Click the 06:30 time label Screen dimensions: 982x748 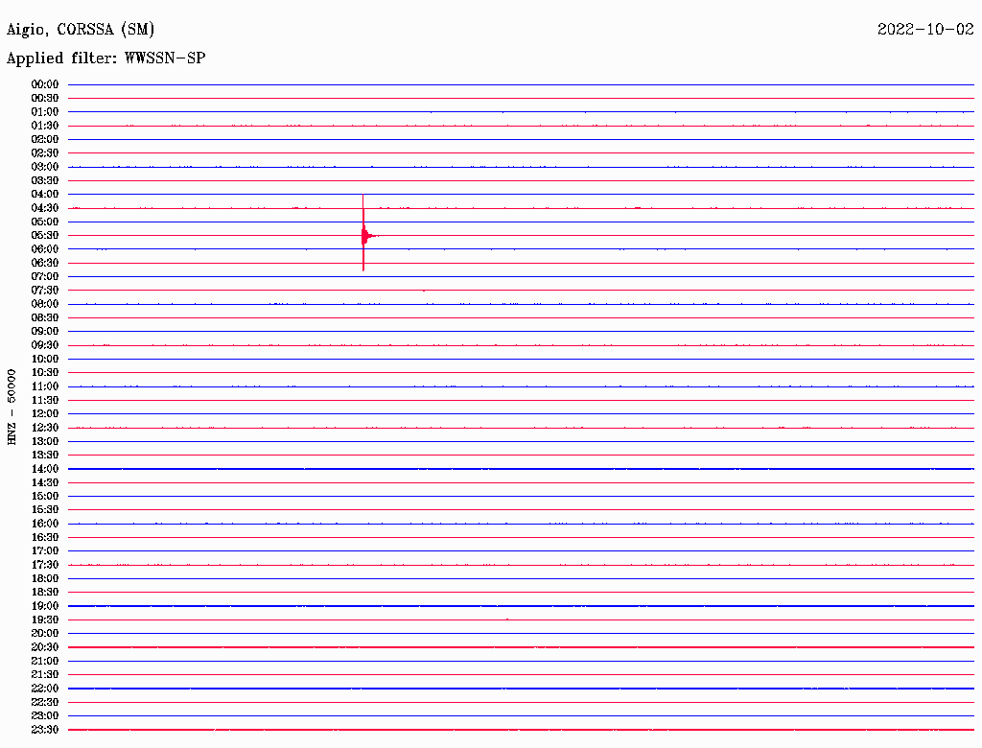click(45, 263)
